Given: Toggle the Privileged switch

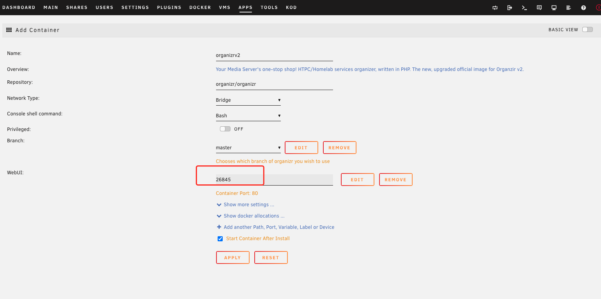Looking at the screenshot, I should (225, 129).
